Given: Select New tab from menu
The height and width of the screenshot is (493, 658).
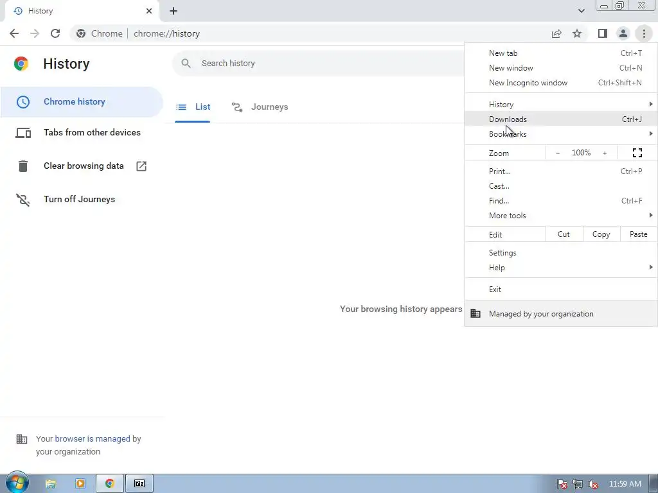Looking at the screenshot, I should click(561, 53).
